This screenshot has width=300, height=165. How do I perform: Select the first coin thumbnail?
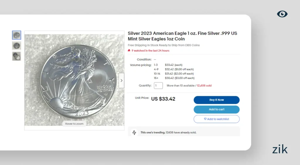click(x=16, y=35)
